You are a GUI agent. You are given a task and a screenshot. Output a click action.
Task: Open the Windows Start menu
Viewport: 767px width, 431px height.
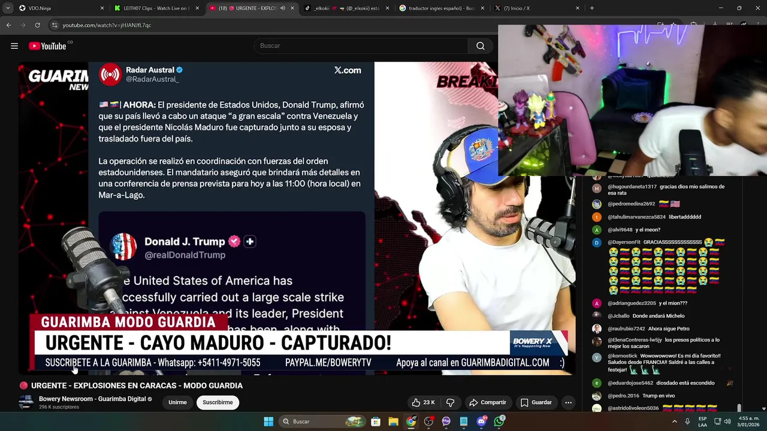pyautogui.click(x=268, y=421)
